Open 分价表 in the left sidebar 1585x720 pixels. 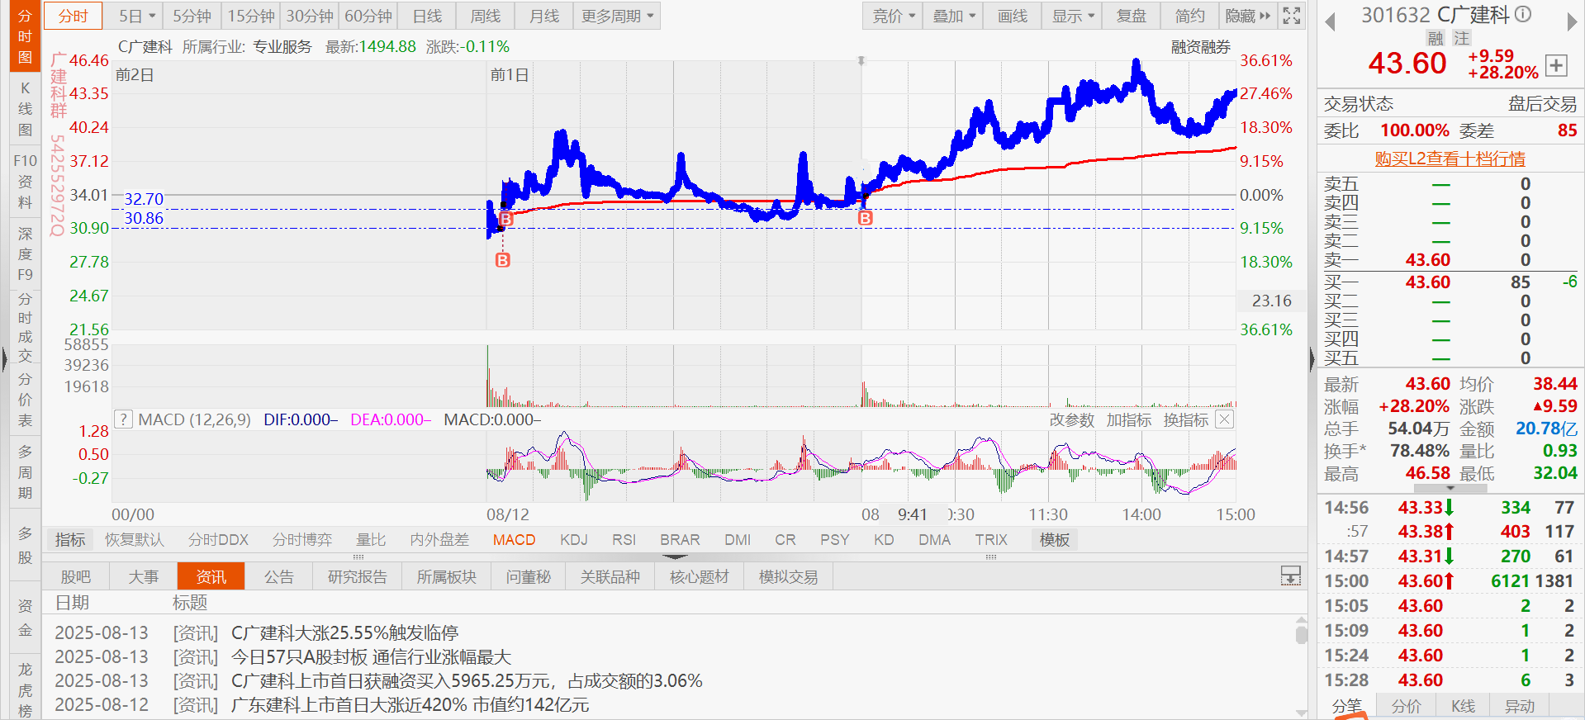click(x=25, y=400)
